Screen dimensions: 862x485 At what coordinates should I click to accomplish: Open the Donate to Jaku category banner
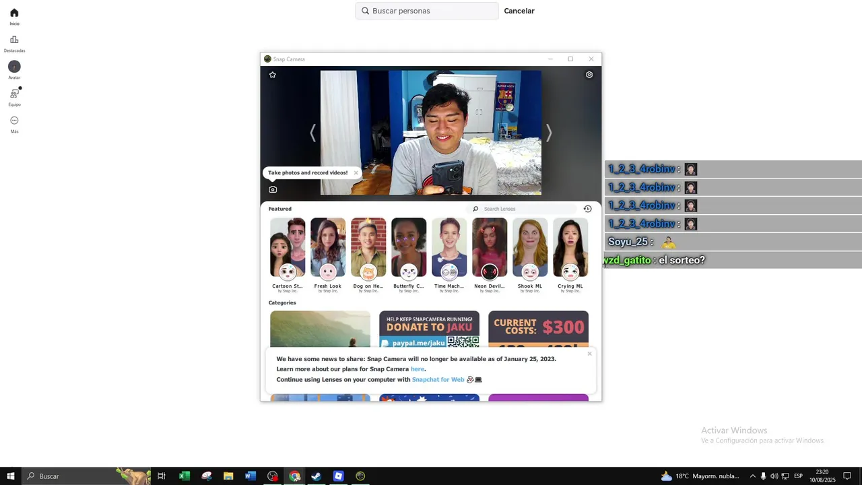(429, 329)
